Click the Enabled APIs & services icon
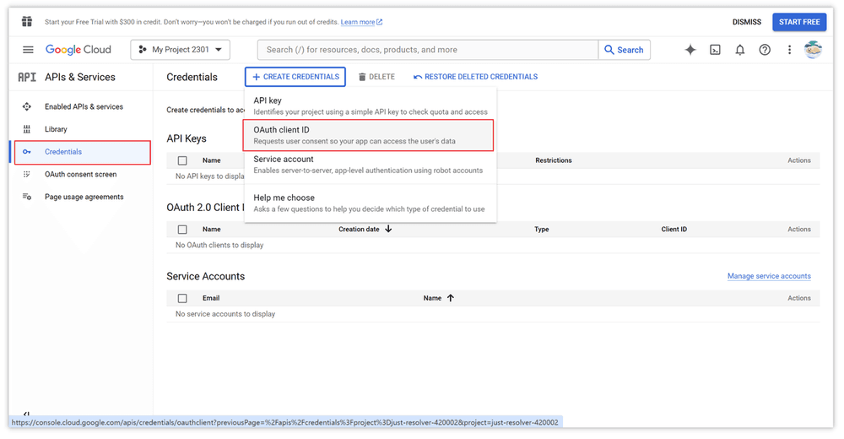844x439 pixels. [26, 106]
